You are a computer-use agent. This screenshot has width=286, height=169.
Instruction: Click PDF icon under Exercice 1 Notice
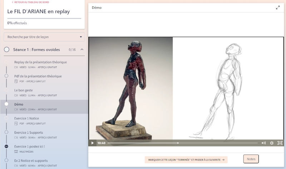pyautogui.click(x=16, y=123)
